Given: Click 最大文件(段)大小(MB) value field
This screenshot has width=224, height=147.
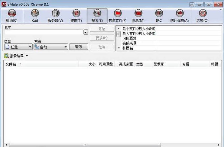Looking at the screenshot, I should coord(189,34).
